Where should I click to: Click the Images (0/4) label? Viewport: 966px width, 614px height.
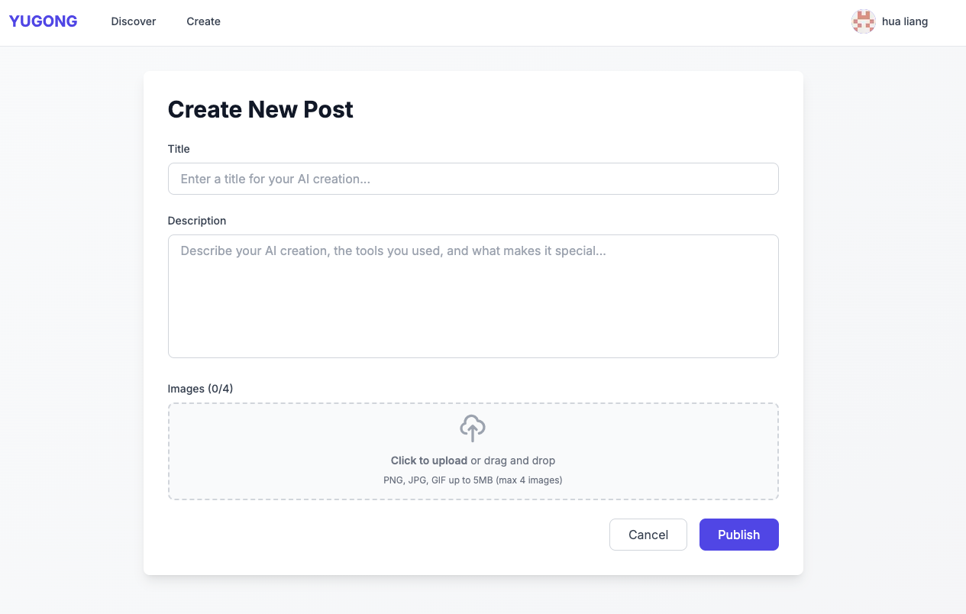point(200,389)
